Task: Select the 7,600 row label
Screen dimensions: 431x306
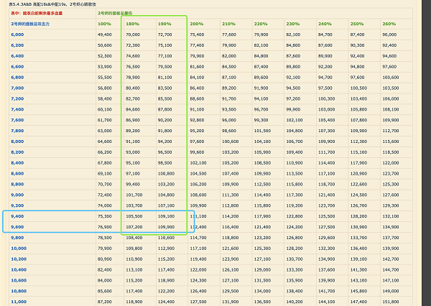Action: pos(18,119)
